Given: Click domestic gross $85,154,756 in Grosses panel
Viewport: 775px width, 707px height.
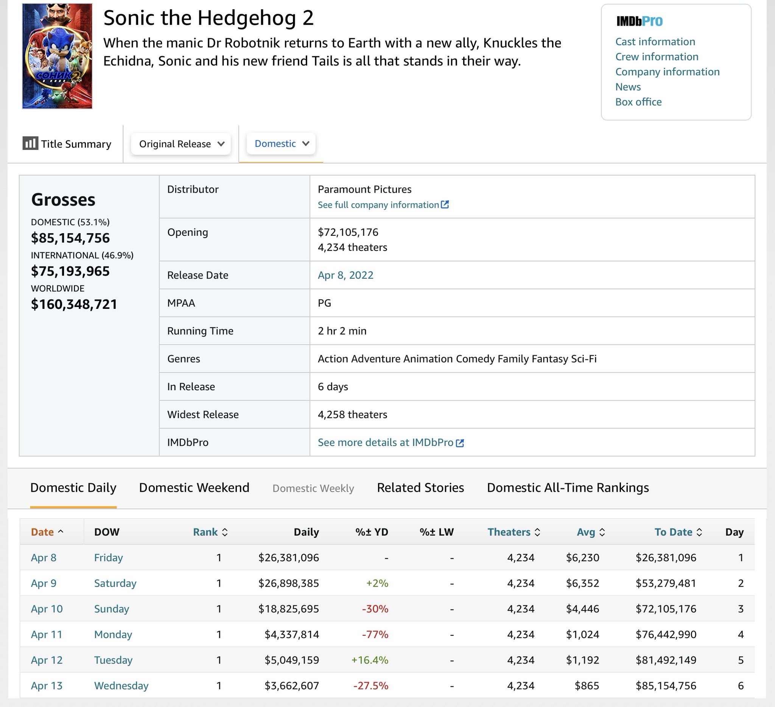Looking at the screenshot, I should click(x=70, y=238).
